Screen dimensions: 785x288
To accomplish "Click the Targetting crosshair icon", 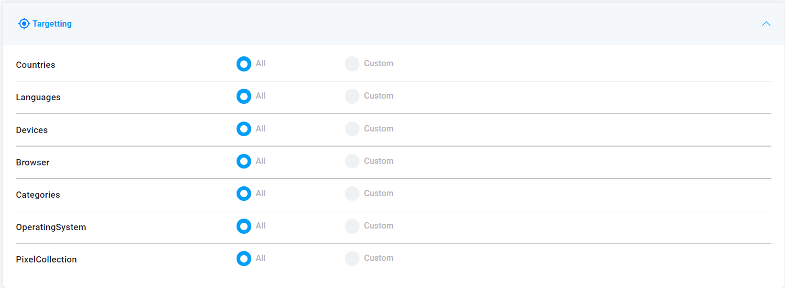I will tap(24, 23).
